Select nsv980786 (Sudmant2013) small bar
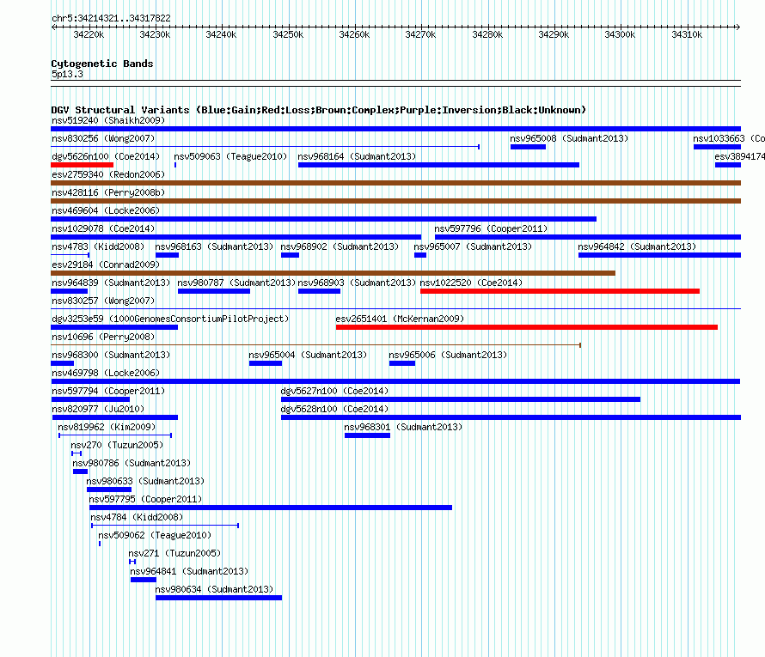The height and width of the screenshot is (657, 765). tap(80, 471)
